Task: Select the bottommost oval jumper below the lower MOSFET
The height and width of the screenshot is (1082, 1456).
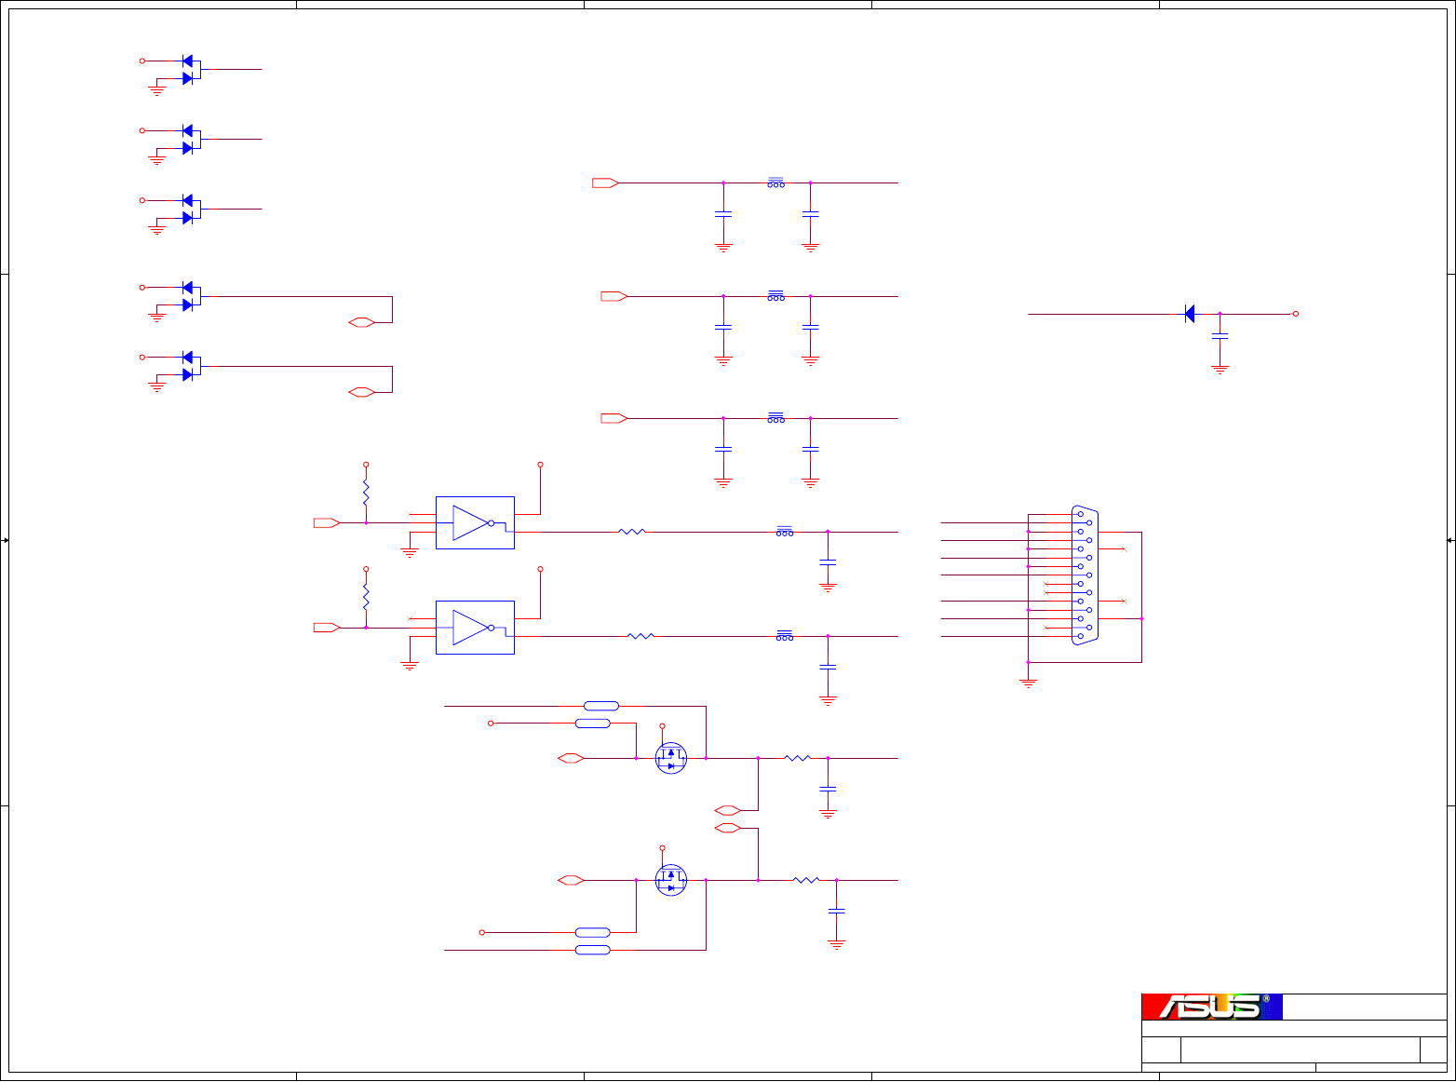Action: (x=593, y=950)
